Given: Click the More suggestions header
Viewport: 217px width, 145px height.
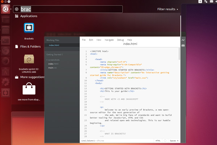Looking at the screenshot, I should click(32, 77).
